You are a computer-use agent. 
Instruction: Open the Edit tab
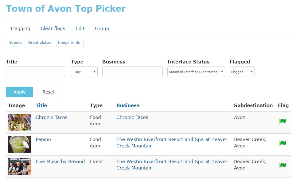click(80, 29)
